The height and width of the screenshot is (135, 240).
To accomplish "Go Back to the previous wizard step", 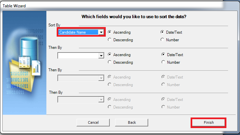I will pos(132,122).
